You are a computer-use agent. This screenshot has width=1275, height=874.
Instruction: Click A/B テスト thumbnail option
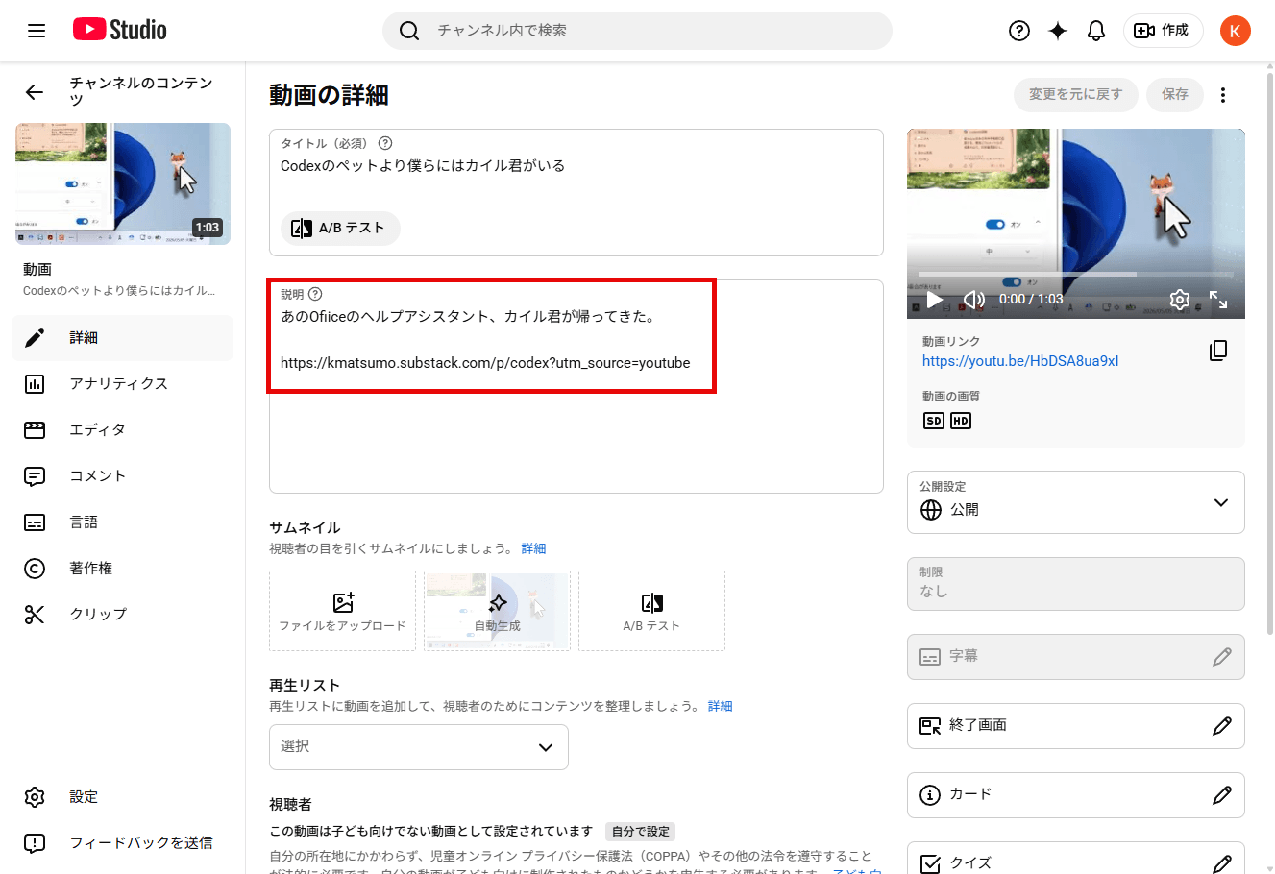pos(651,611)
